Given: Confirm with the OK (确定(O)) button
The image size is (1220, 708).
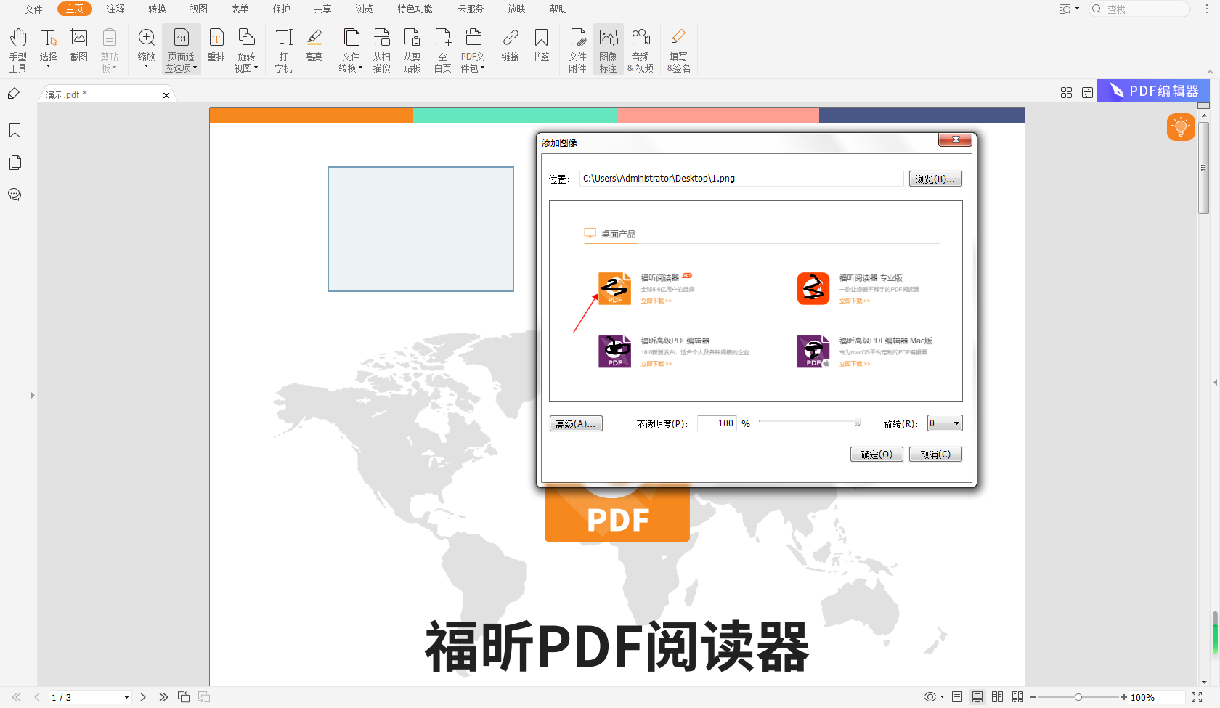Looking at the screenshot, I should (877, 455).
